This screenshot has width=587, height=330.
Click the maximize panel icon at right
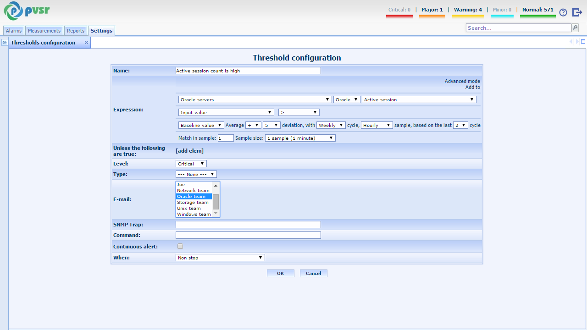[x=583, y=42]
